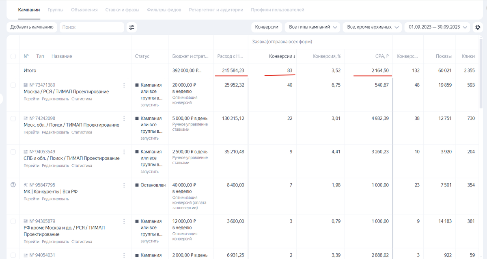
Task: Click the status square for Моск. обл. / Поиск campaign
Action: click(137, 119)
